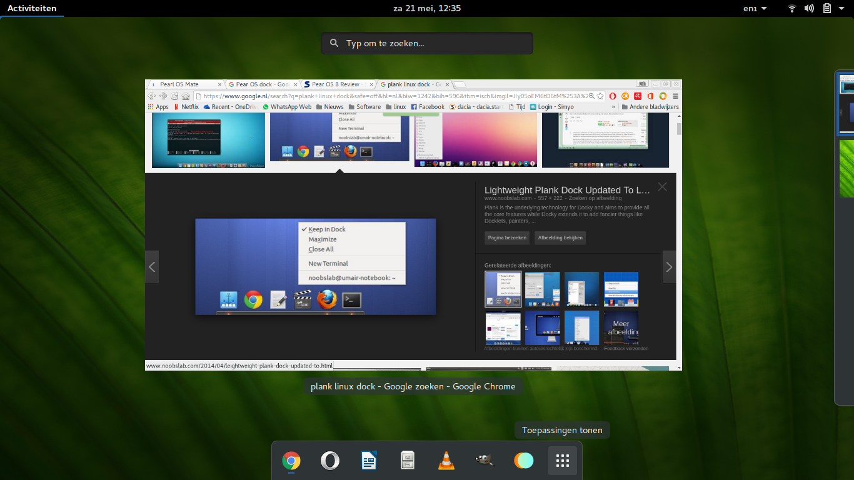This screenshot has height=480, width=854.
Task: Reload the page in Chrome
Action: pyautogui.click(x=174, y=96)
